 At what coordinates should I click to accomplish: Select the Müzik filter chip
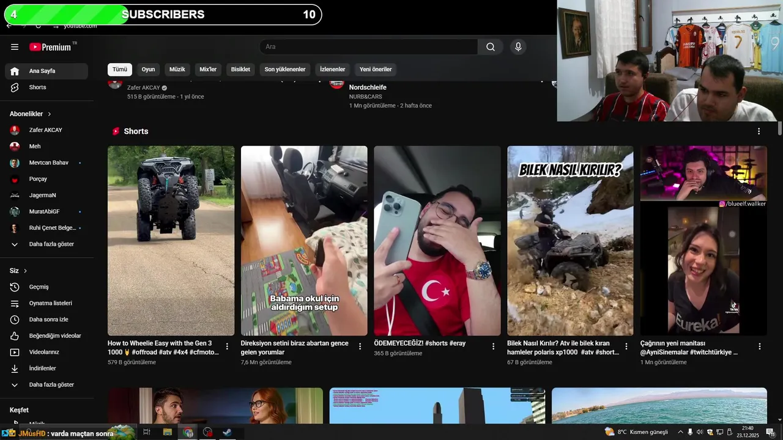point(177,69)
